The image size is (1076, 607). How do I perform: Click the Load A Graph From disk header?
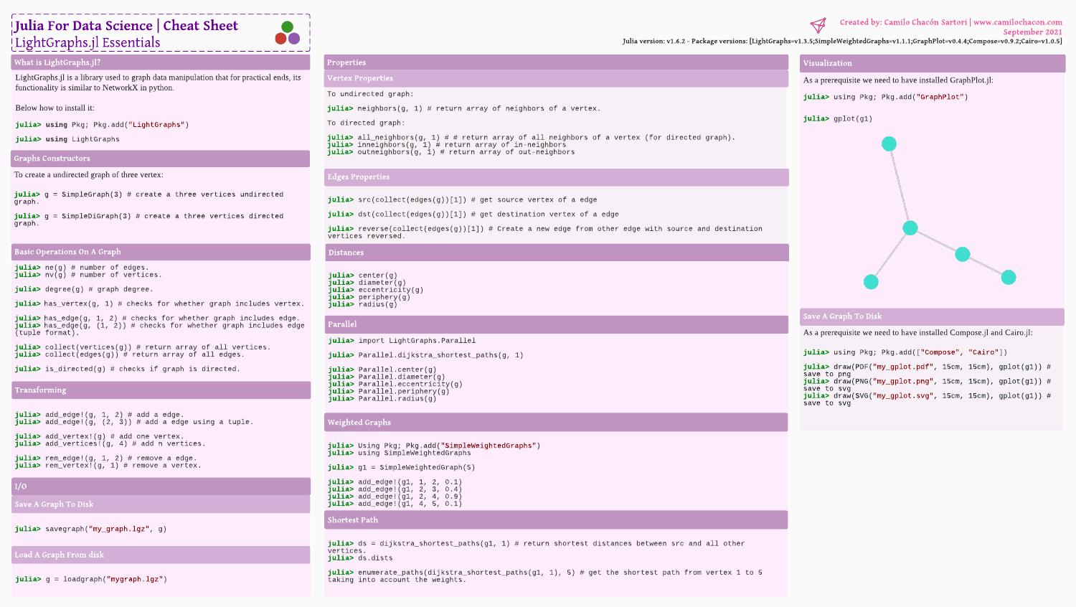(x=59, y=555)
